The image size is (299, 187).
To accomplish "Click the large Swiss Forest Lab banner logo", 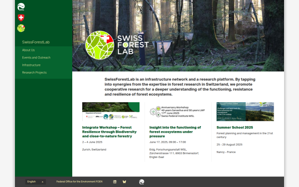I will pyautogui.click(x=117, y=45).
